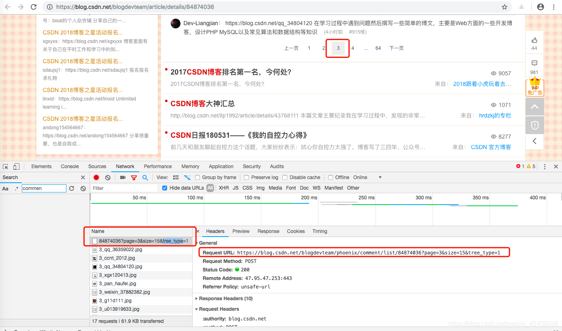Click the comment bubble icon showing 981
This screenshot has height=331, width=562.
tap(534, 63)
